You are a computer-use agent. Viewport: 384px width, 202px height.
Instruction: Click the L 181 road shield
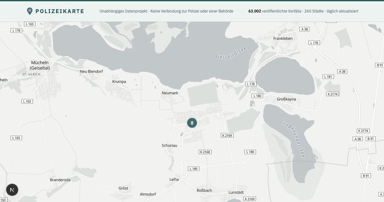point(328,77)
